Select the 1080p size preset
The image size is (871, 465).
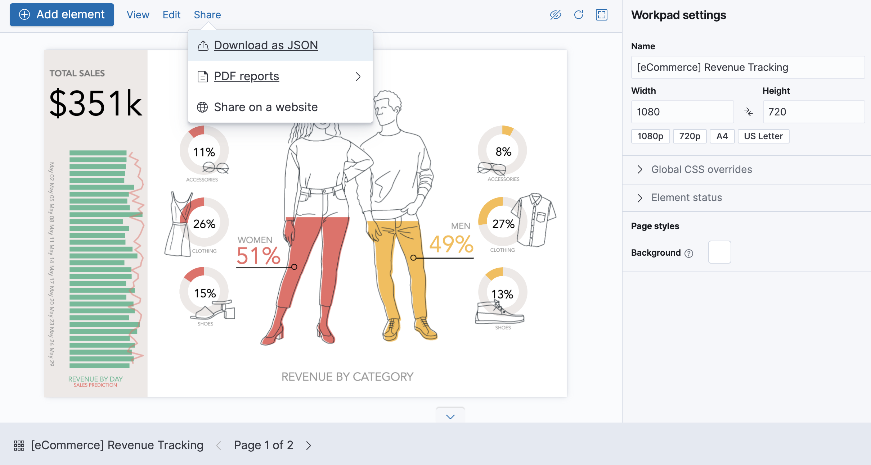coord(650,136)
